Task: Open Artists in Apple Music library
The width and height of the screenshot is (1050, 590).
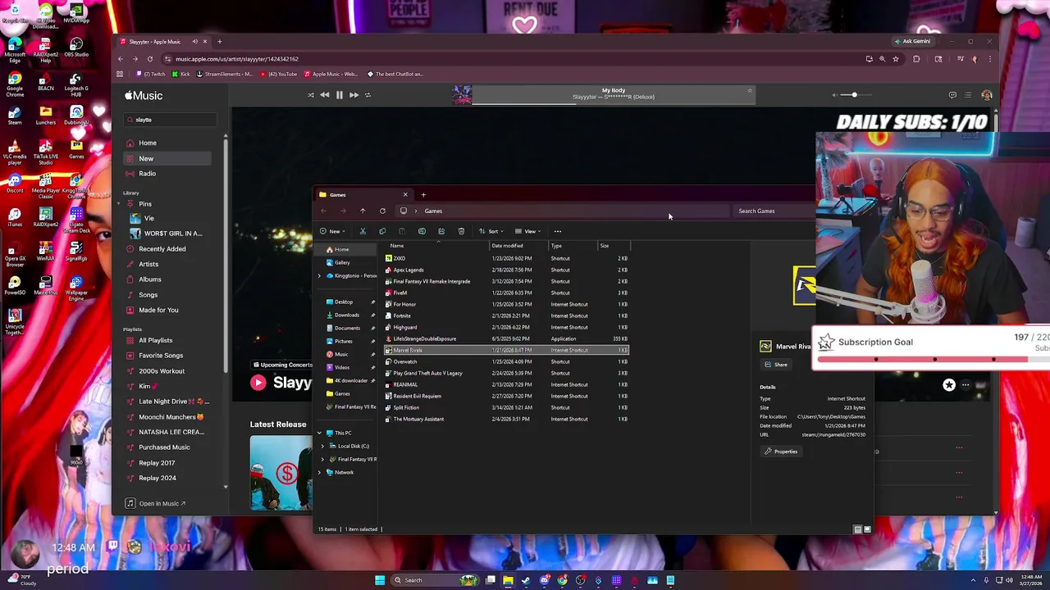Action: (148, 264)
